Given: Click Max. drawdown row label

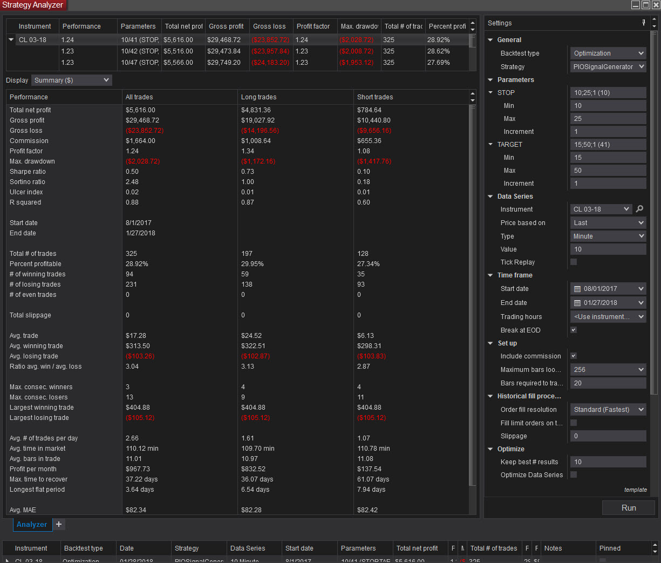Looking at the screenshot, I should [32, 161].
